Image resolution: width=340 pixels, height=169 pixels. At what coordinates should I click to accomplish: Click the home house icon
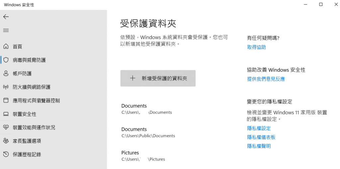point(6,46)
